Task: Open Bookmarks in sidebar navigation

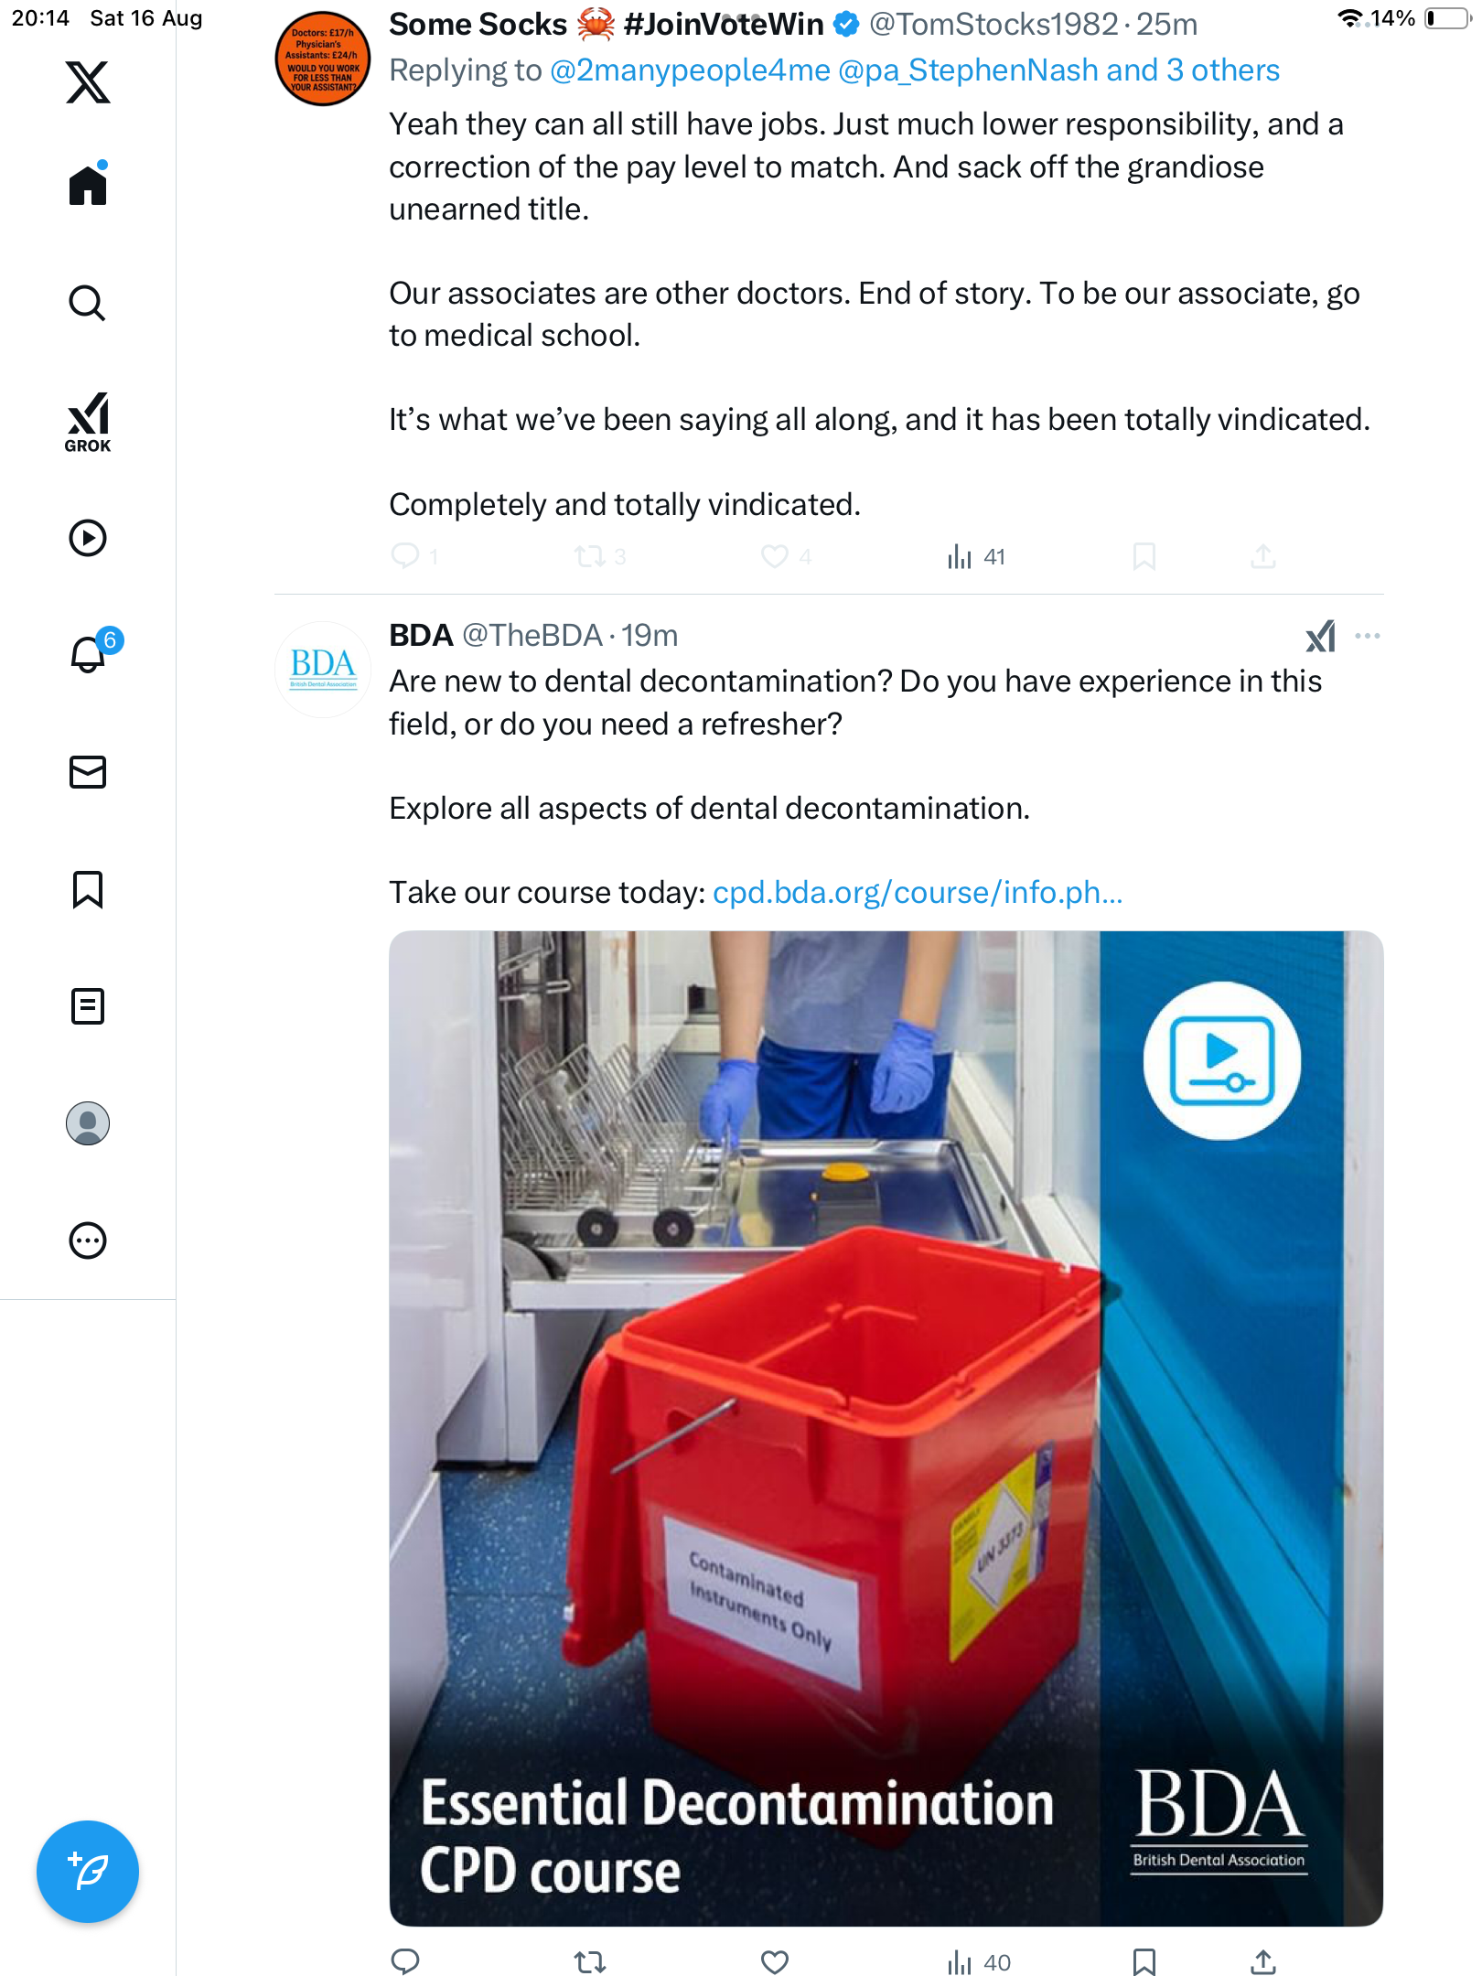Action: [x=88, y=889]
